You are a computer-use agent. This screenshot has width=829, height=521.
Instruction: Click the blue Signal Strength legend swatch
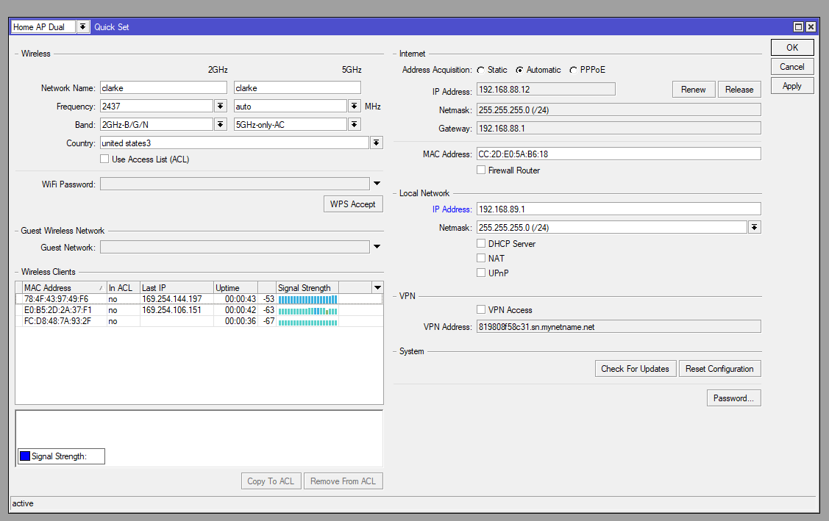tap(25, 456)
